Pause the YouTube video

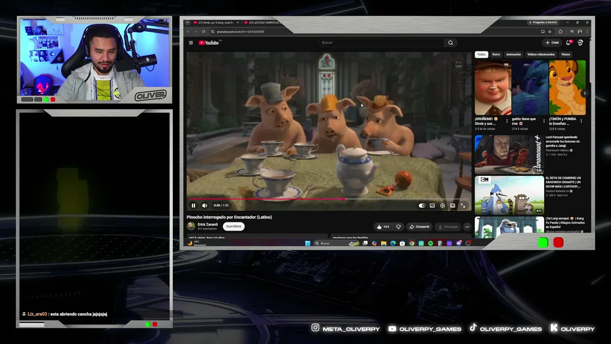pos(193,205)
